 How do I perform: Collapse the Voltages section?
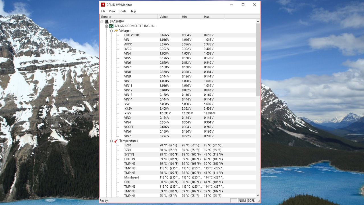point(111,31)
